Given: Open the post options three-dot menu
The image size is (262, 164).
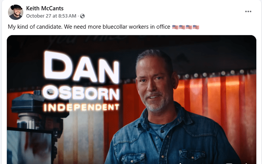Looking at the screenshot, I should pos(248,11).
